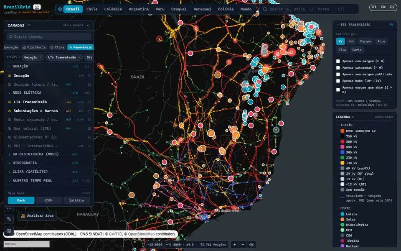The height and width of the screenshot is (251, 401).
Task: Click the magnifier icon in the top search bar
Action: 265,9
